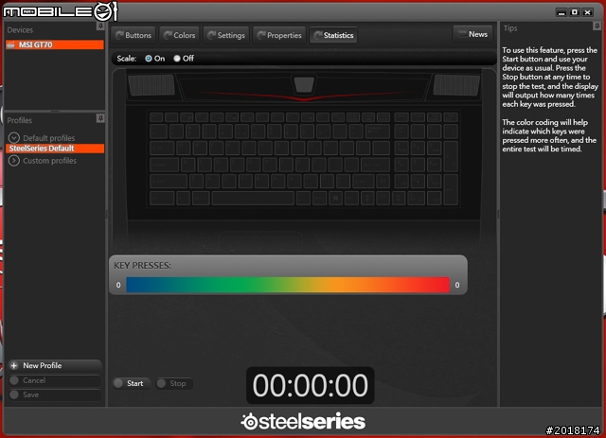Click the Cancel button
This screenshot has width=606, height=438.
click(x=55, y=380)
